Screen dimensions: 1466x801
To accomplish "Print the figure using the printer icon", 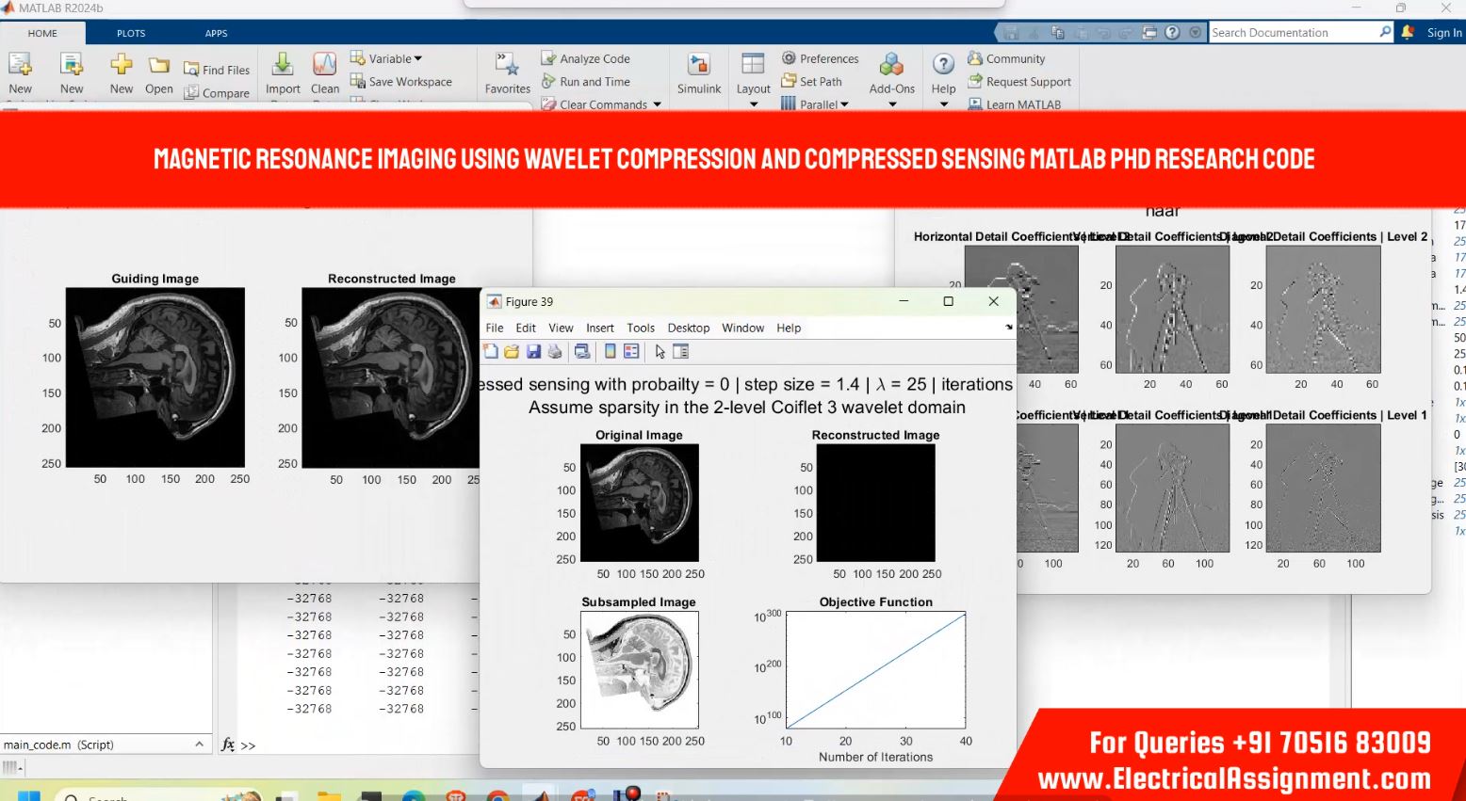I will [555, 352].
